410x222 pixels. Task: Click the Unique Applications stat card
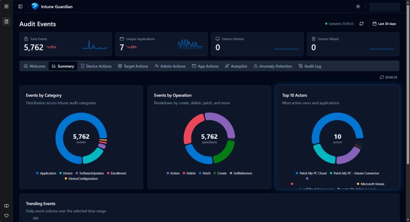click(x=161, y=44)
